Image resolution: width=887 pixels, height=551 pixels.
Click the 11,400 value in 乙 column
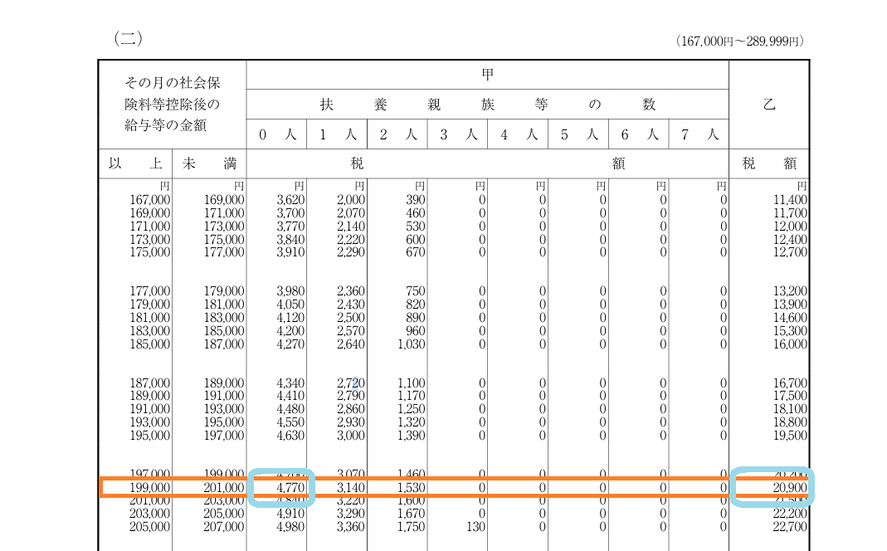click(x=789, y=200)
